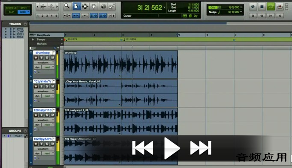This screenshot has height=168, width=292.
Task: Enable Slip edit mode
Action: pyautogui.click(x=11, y=12)
